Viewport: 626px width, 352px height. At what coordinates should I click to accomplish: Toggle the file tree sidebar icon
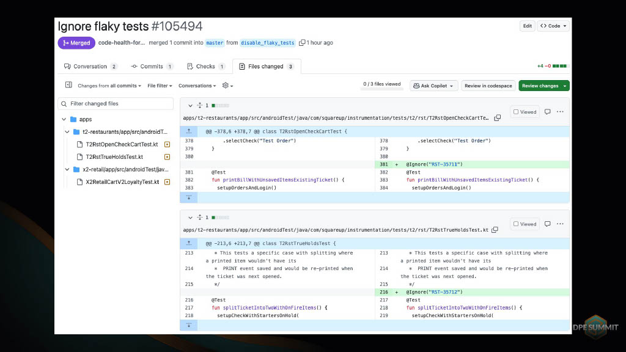(68, 85)
